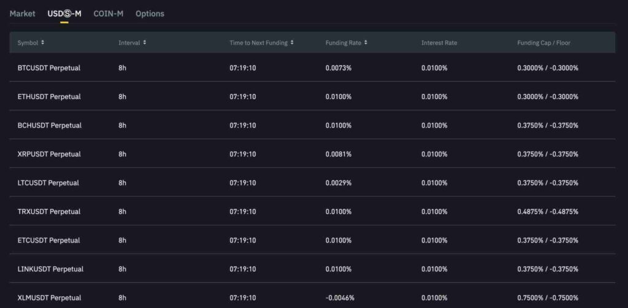The image size is (628, 308).
Task: Click LTCUSDT interest rate 0.0100%
Action: [434, 183]
